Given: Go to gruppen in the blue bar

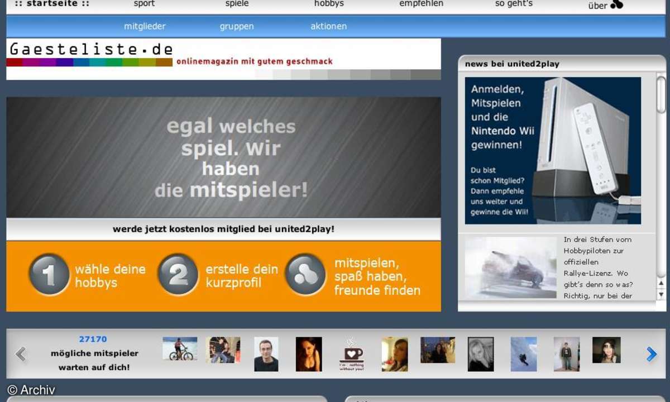Looking at the screenshot, I should tap(237, 26).
